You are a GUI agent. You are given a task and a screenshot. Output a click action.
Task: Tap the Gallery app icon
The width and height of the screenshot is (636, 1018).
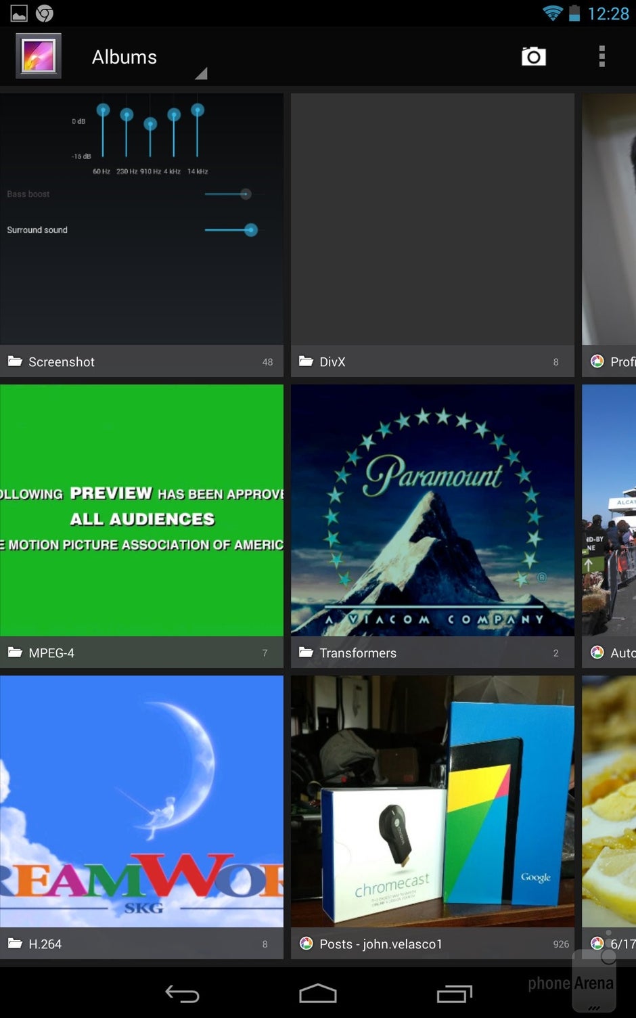[39, 56]
